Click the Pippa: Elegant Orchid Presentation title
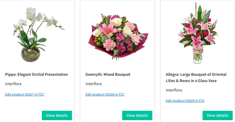This screenshot has height=122, width=235. pos(36,74)
